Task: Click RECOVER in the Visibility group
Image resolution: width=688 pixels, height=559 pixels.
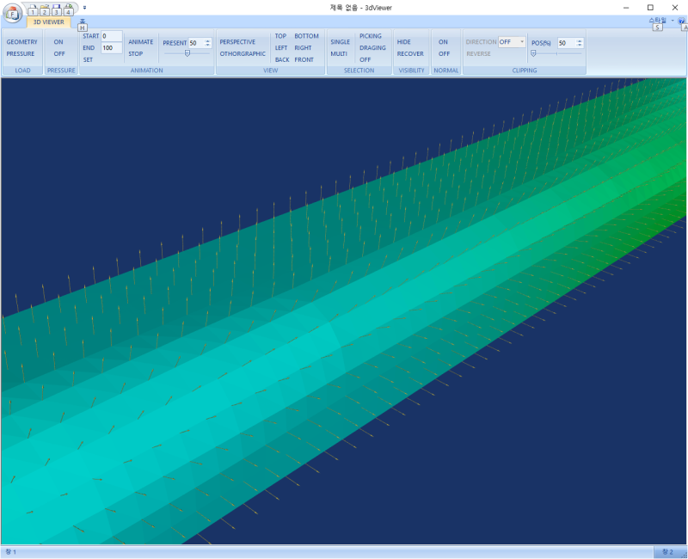Action: [410, 53]
